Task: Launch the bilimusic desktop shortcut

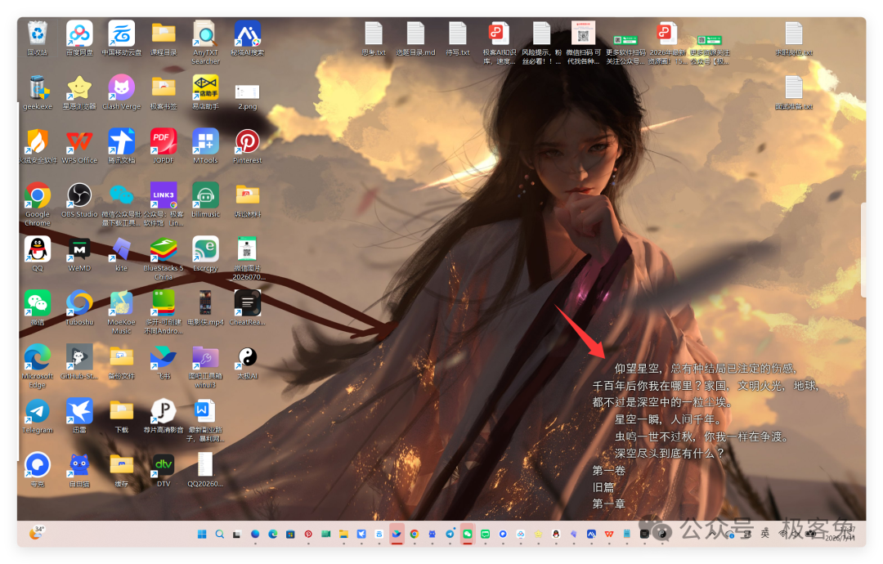Action: pyautogui.click(x=205, y=199)
